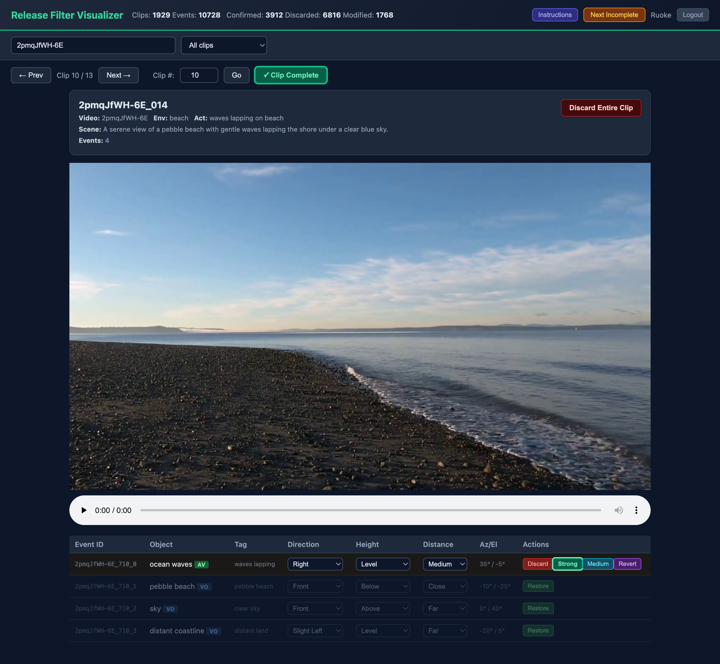Click the 'Clip 10 / 13' counter

coord(75,75)
